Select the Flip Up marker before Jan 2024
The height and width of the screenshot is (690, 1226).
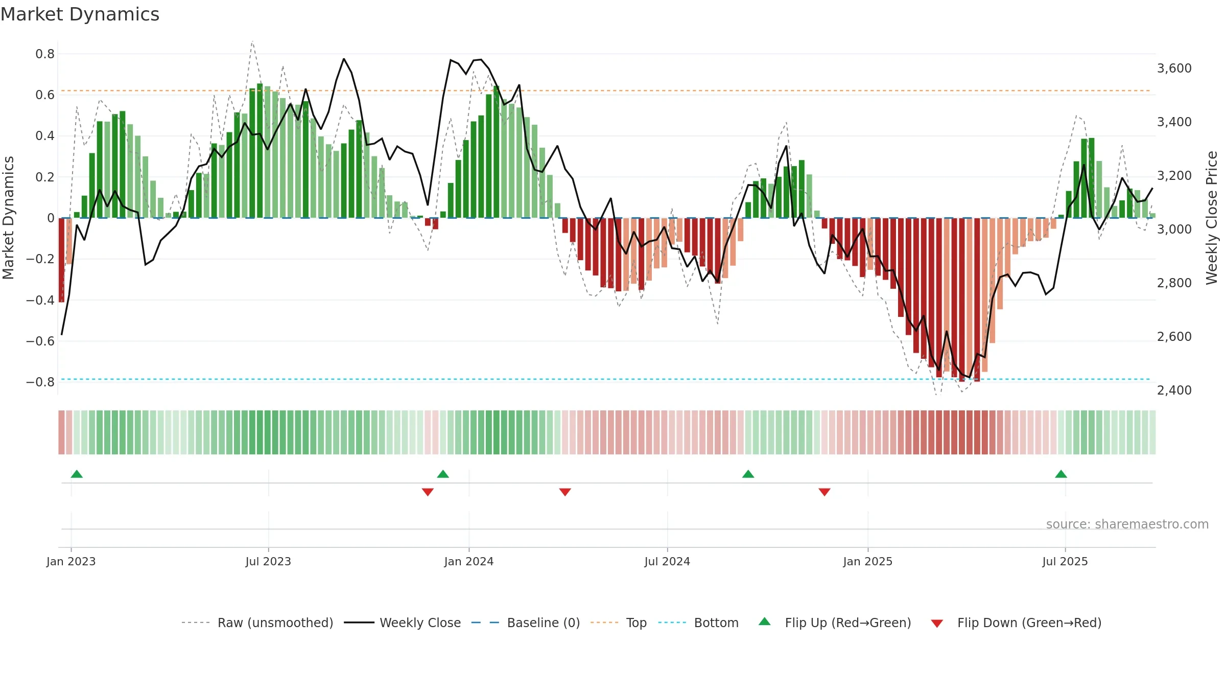click(443, 474)
